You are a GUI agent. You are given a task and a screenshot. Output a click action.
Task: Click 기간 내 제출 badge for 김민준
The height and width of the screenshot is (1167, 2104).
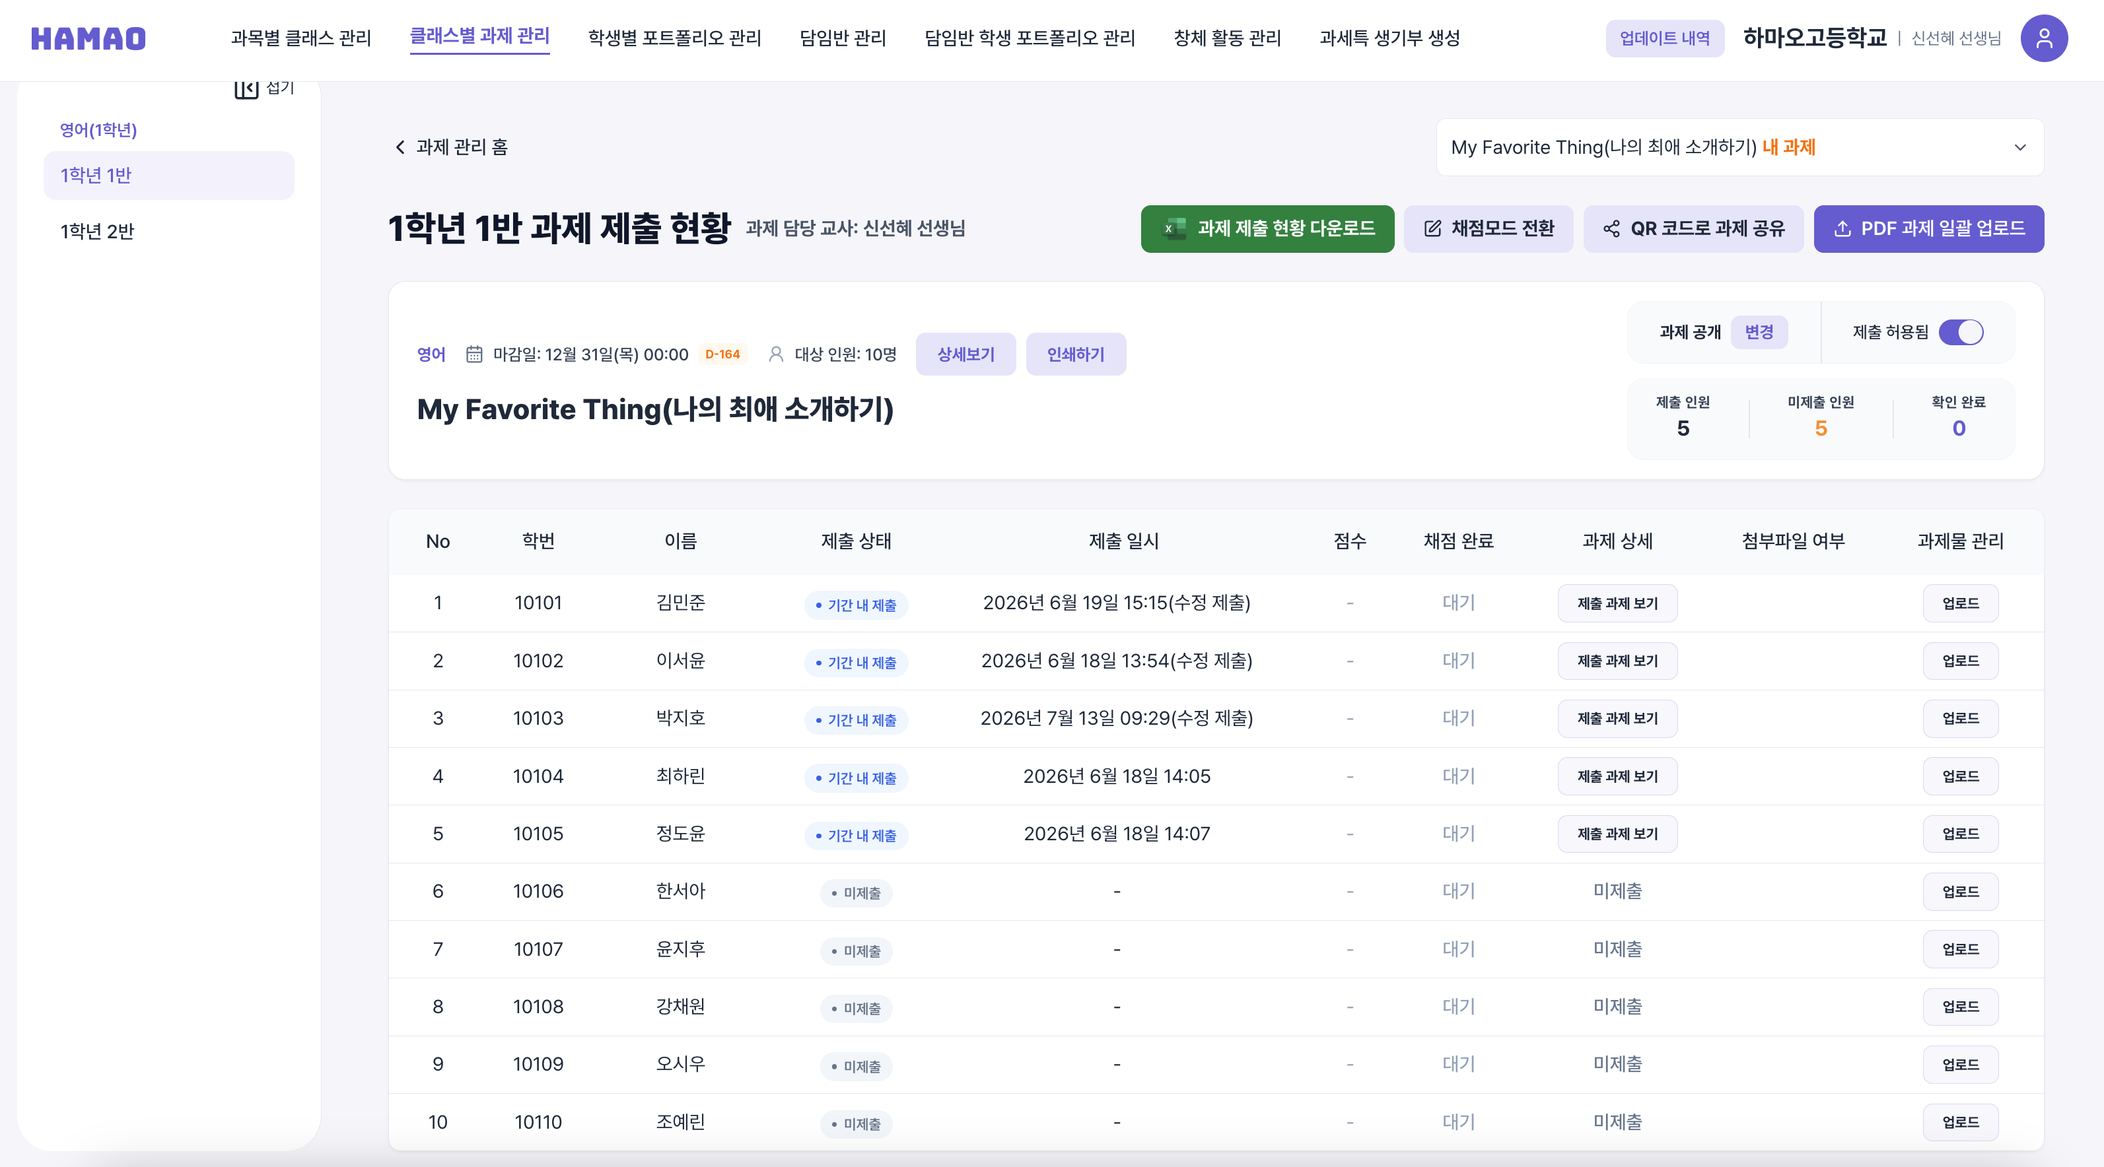pos(856,605)
